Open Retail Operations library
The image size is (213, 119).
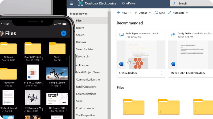point(86,87)
